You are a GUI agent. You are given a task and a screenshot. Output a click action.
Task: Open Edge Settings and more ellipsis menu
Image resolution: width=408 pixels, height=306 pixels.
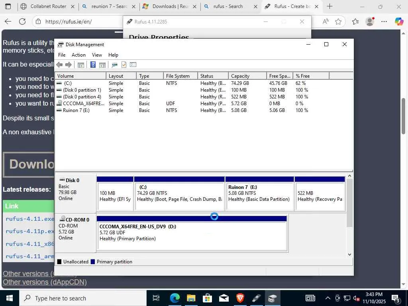(384, 22)
